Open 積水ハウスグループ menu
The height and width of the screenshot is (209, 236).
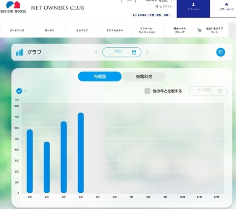pos(179,30)
